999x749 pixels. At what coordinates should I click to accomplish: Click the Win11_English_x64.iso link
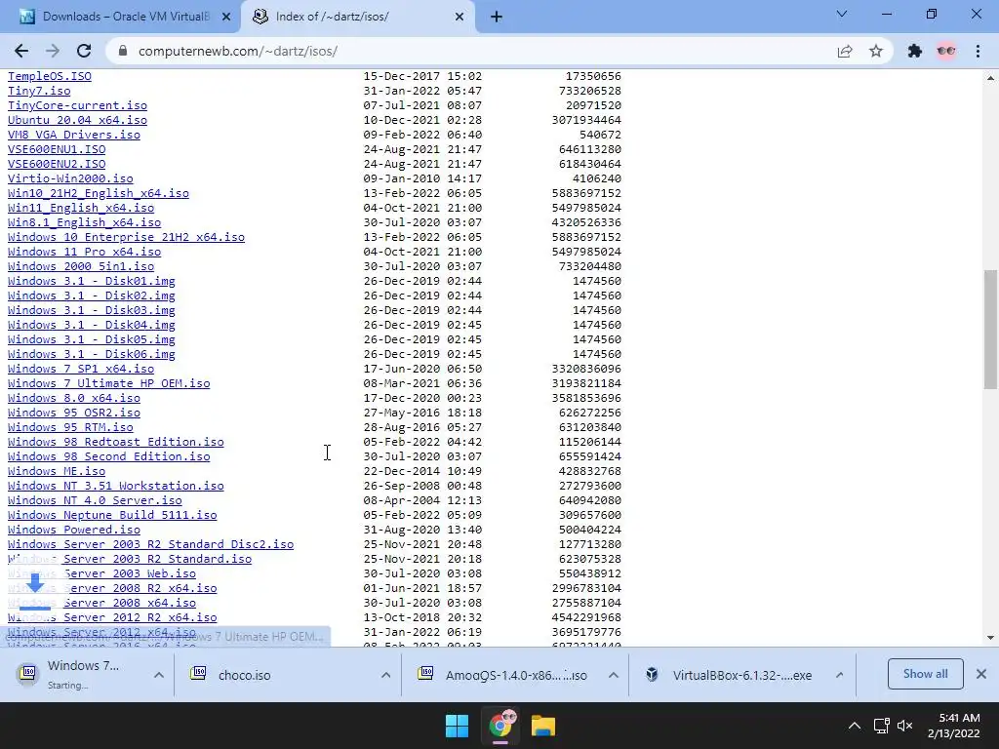pos(81,209)
